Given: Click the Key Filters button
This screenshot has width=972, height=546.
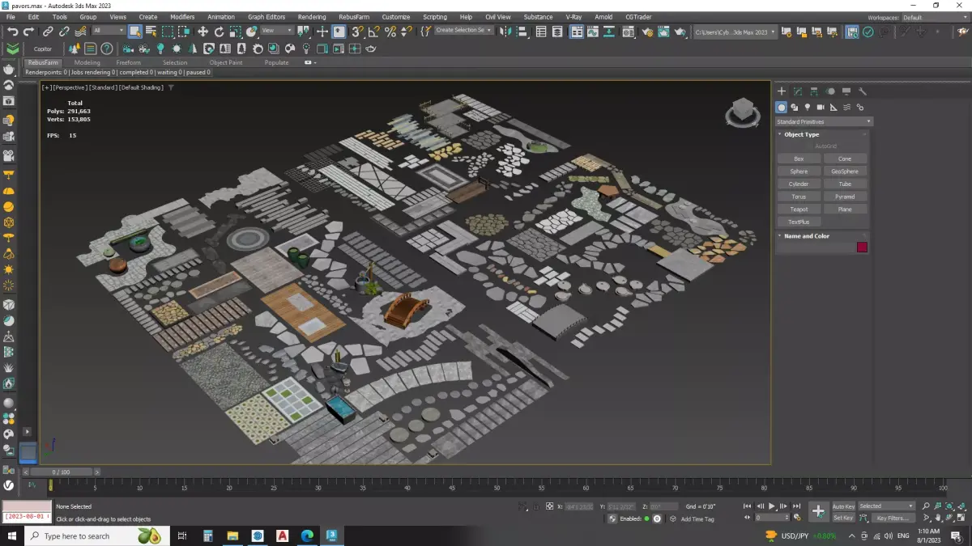Looking at the screenshot, I should pyautogui.click(x=892, y=518).
